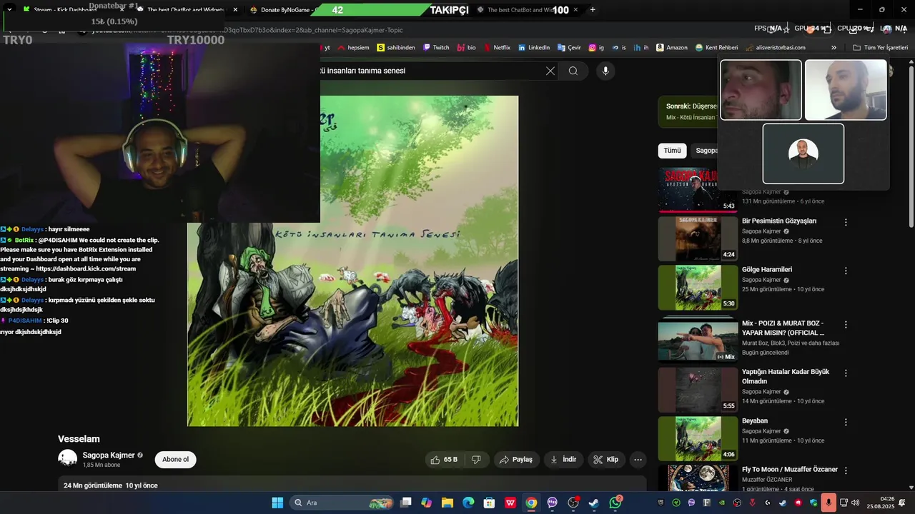Open options for Beyaban
Viewport: 915px width, 514px height.
pyautogui.click(x=846, y=422)
